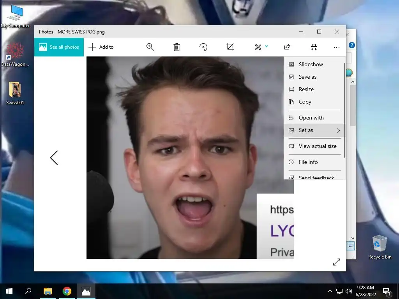Open the Recycle Bin icon
Image resolution: width=399 pixels, height=299 pixels.
pos(380,247)
